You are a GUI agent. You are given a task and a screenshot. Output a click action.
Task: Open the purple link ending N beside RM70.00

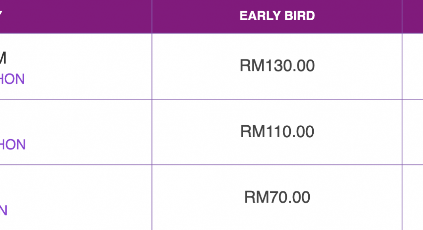(4, 211)
